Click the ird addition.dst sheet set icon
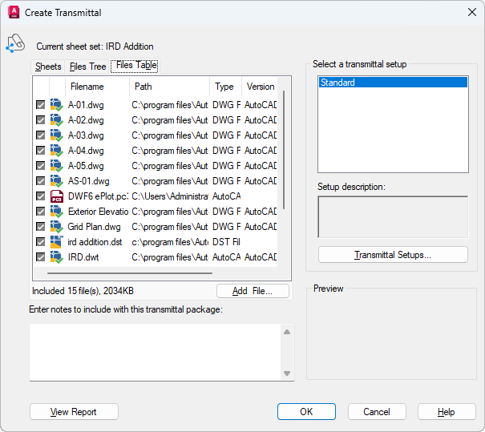485x432 pixels. (57, 242)
